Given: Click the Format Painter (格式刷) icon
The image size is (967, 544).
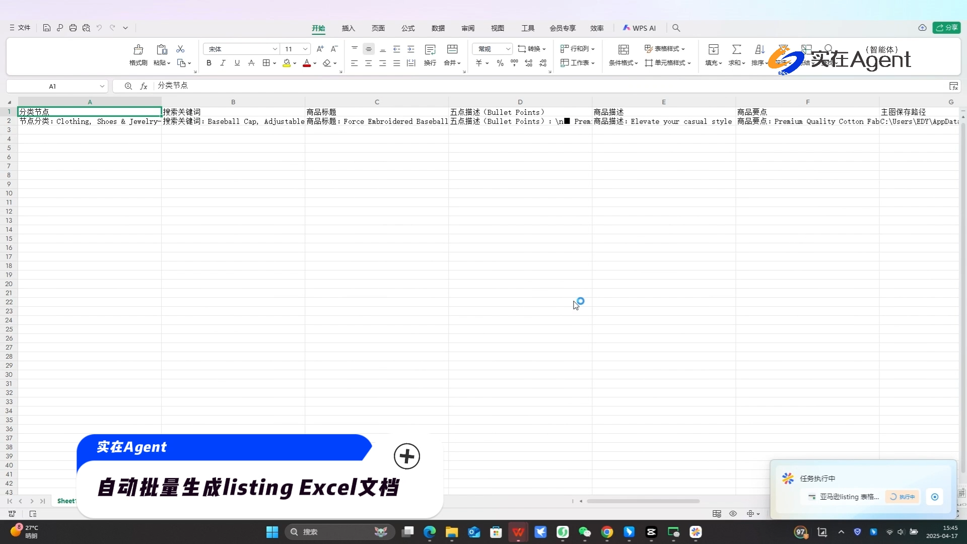Looking at the screenshot, I should point(138,50).
